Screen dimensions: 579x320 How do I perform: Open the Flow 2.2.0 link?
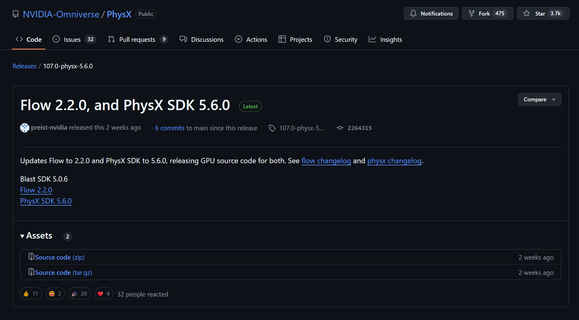(x=36, y=190)
